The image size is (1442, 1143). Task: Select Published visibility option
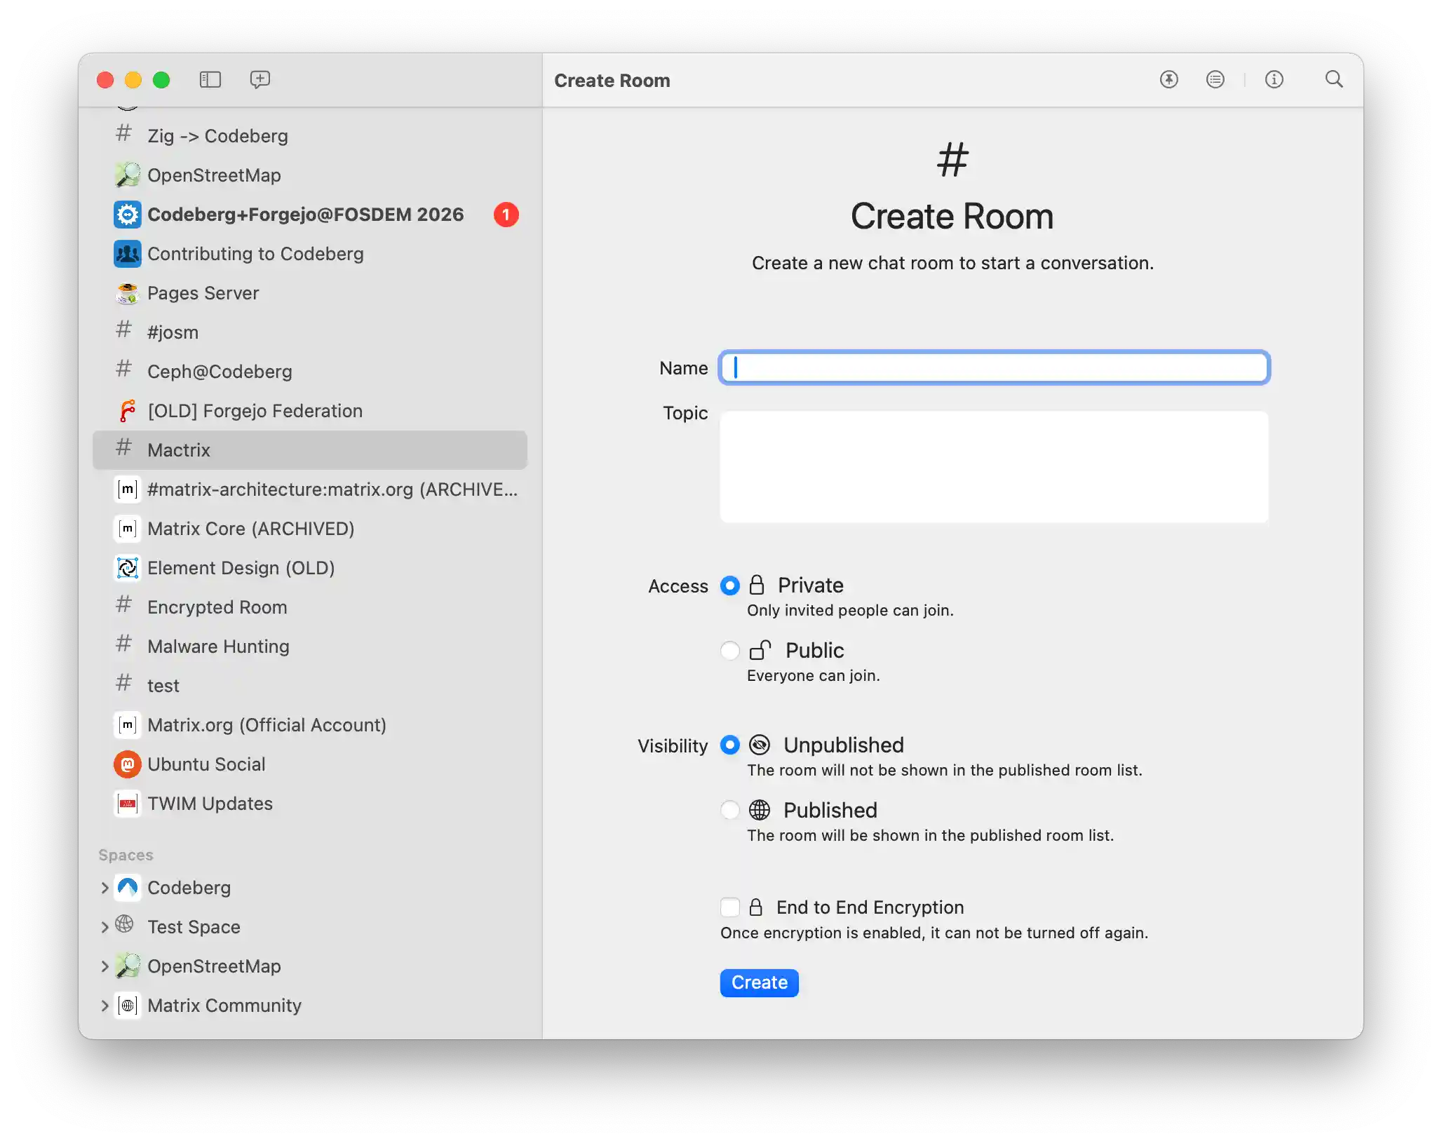coord(730,811)
